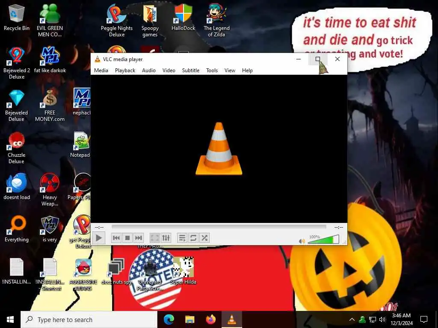Viewport: 438px width, 328px height.
Task: Launch Microsoft Edge from taskbar
Action: [169, 319]
